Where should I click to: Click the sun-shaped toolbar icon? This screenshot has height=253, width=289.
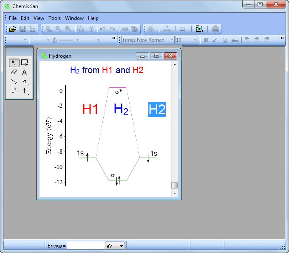click(x=151, y=29)
